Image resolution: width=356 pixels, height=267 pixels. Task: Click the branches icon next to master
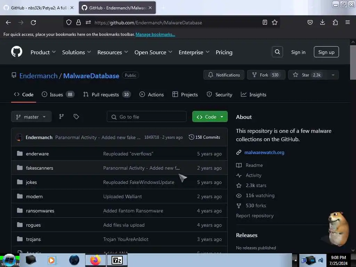61,117
